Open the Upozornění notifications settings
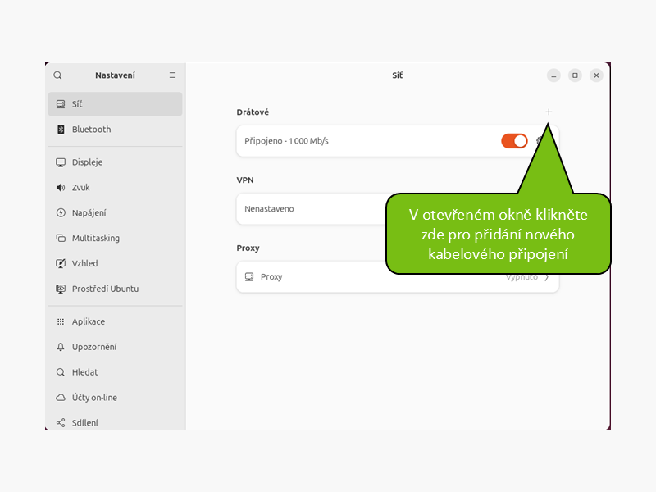Image resolution: width=656 pixels, height=492 pixels. click(115, 348)
